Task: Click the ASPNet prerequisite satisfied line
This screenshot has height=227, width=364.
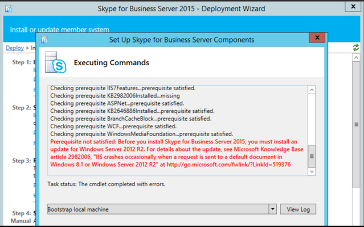Action: 117,103
